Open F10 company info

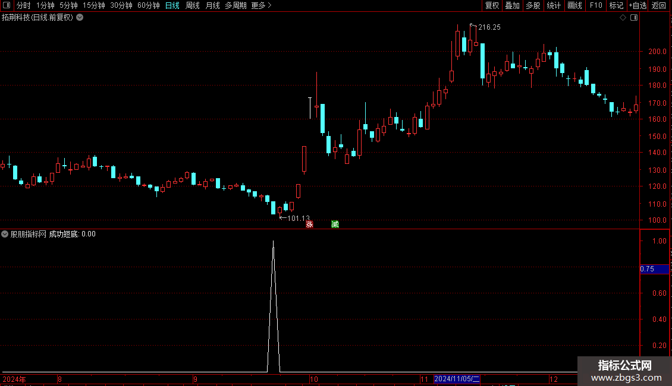tap(596, 5)
